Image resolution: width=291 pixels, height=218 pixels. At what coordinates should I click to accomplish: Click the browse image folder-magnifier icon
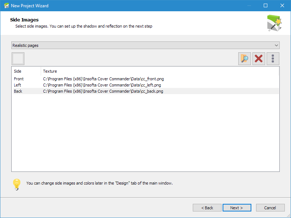tap(244, 58)
